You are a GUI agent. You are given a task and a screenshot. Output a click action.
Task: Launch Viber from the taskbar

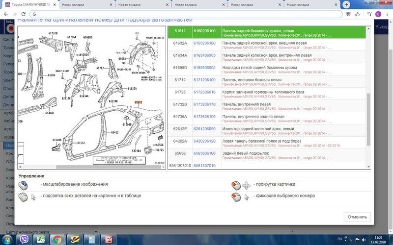point(25,239)
